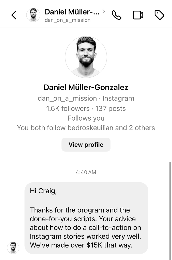Tap the Follows you label
The height and width of the screenshot is (260, 172).
tap(86, 118)
